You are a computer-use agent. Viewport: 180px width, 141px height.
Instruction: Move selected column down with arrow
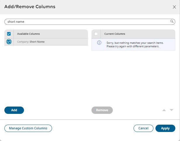point(172,110)
